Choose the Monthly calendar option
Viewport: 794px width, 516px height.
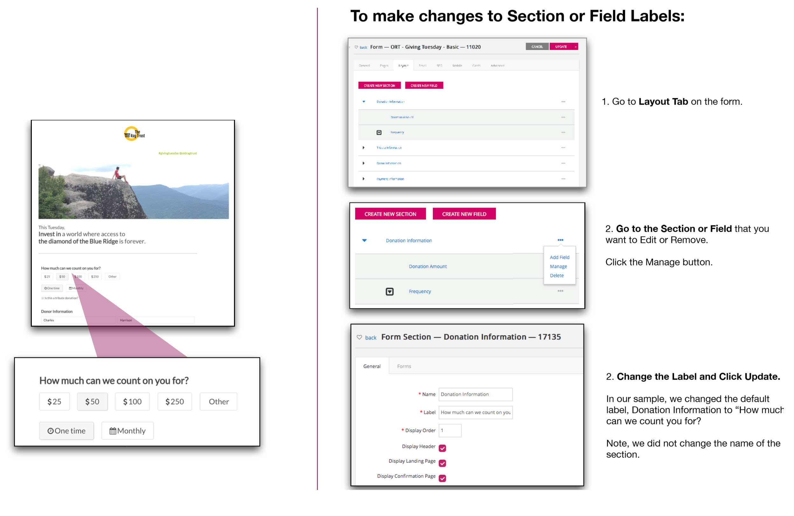coord(128,430)
